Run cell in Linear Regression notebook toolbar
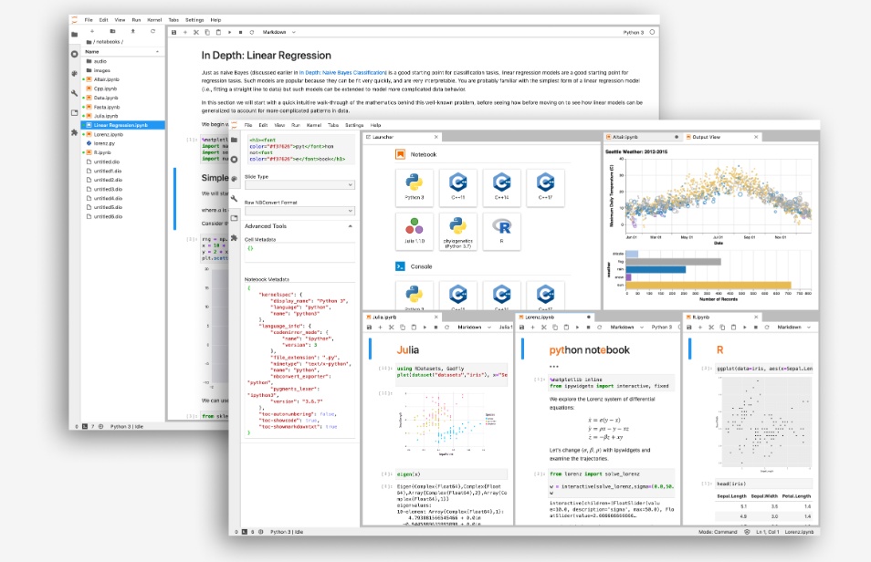Screen dimensions: 871x562 229,32
